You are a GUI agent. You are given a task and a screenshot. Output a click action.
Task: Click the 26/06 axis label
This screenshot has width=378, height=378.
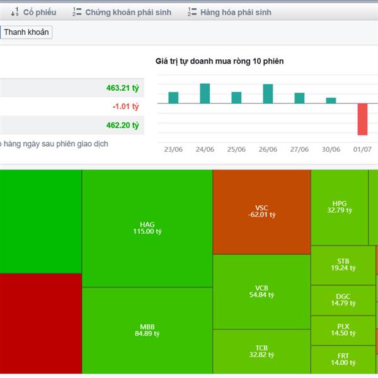[x=268, y=149]
